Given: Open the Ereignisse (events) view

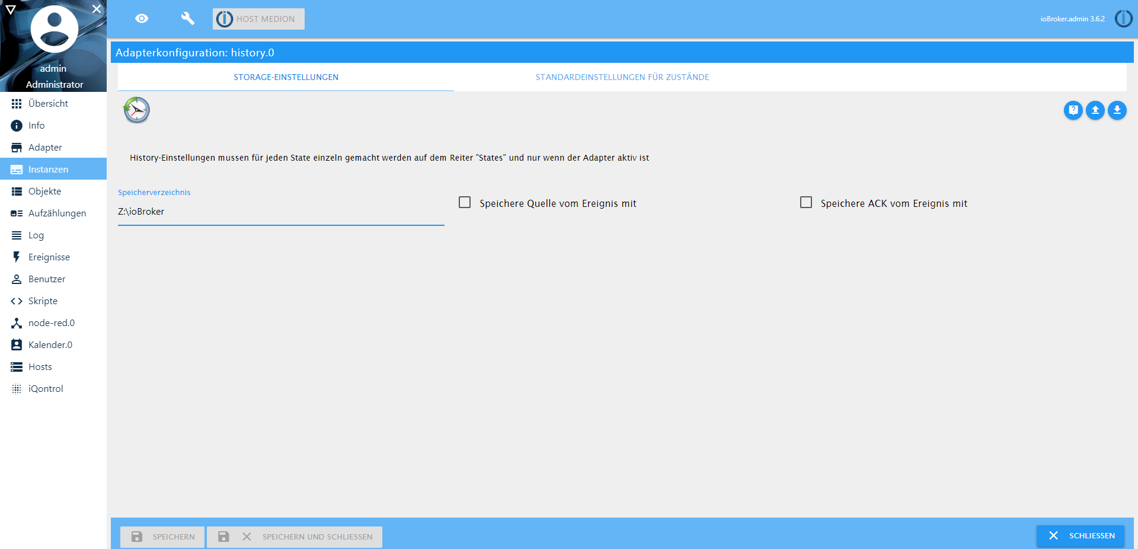Looking at the screenshot, I should point(50,257).
